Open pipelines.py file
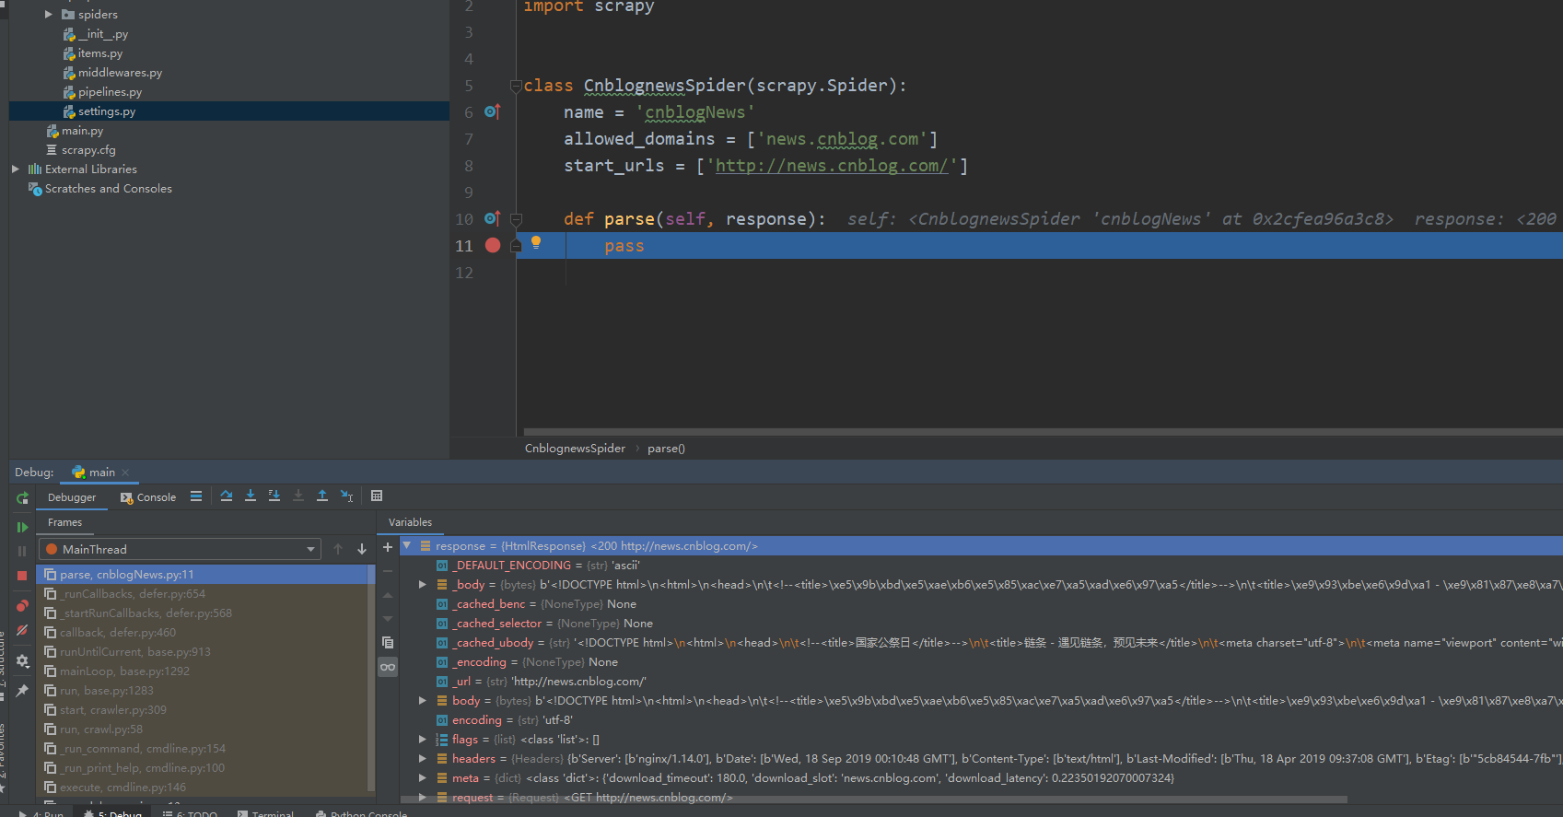The width and height of the screenshot is (1563, 817). click(110, 91)
